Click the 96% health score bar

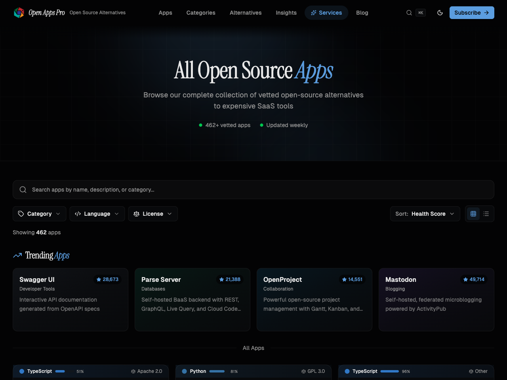390,371
